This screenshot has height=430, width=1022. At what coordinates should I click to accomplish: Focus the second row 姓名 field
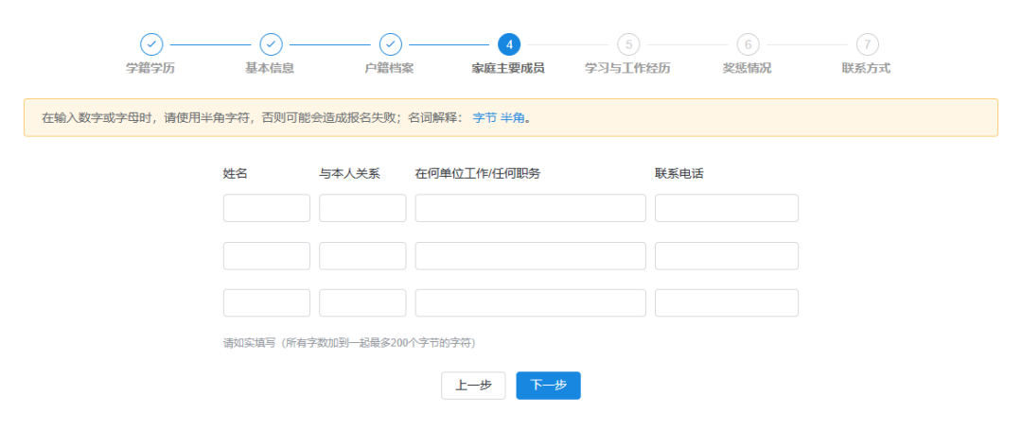(x=267, y=256)
